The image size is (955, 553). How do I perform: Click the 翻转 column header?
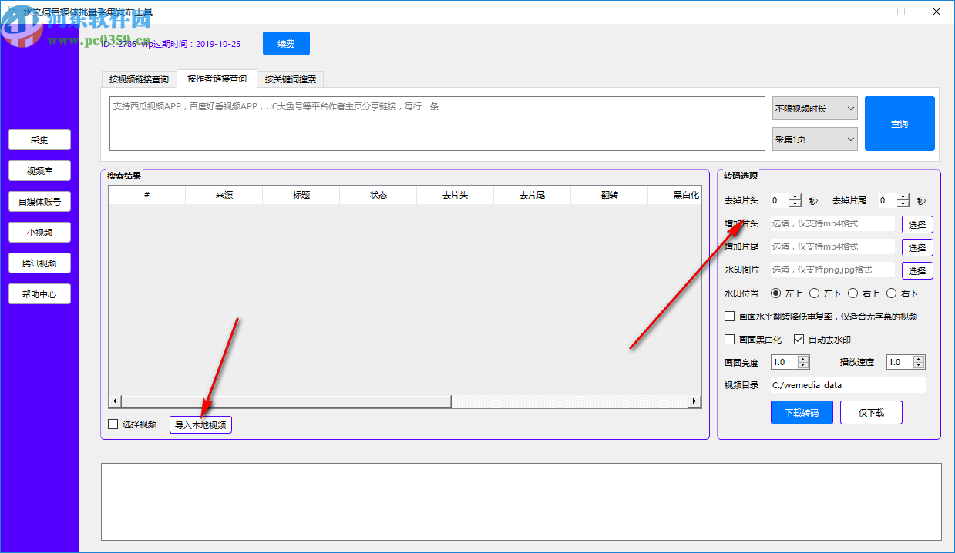coord(610,195)
